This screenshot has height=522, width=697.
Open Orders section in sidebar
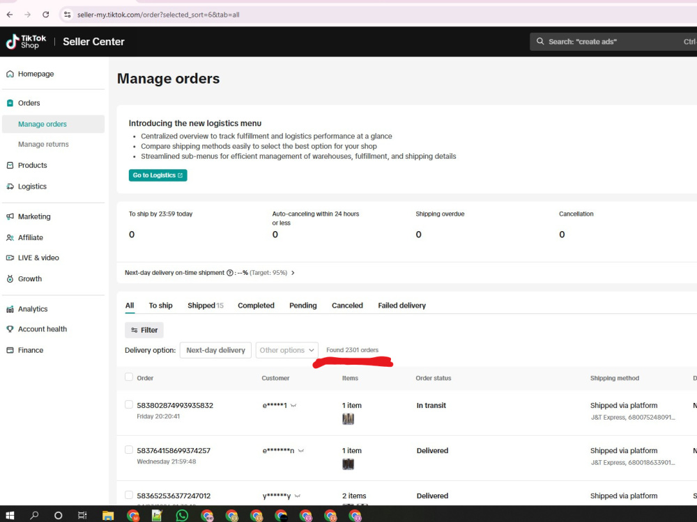[x=29, y=103]
